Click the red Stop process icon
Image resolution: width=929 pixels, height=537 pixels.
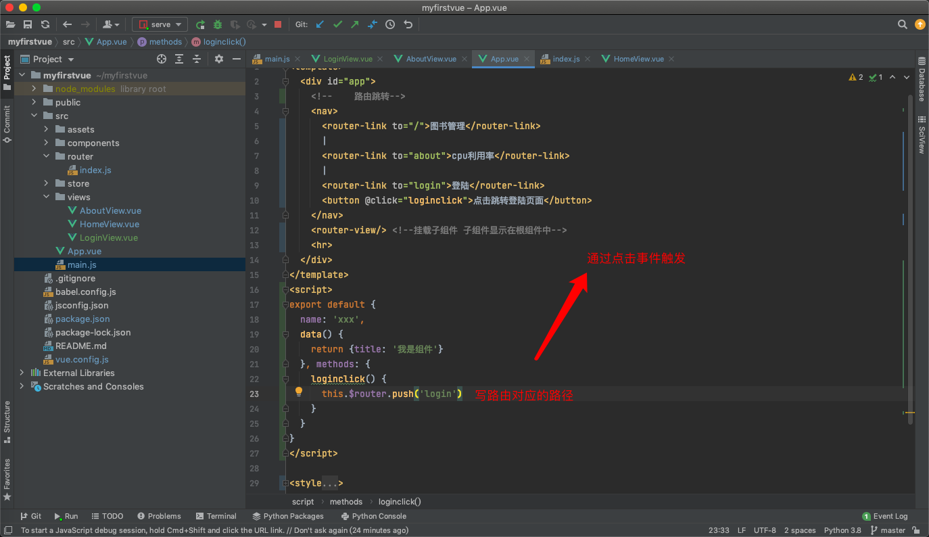click(277, 24)
